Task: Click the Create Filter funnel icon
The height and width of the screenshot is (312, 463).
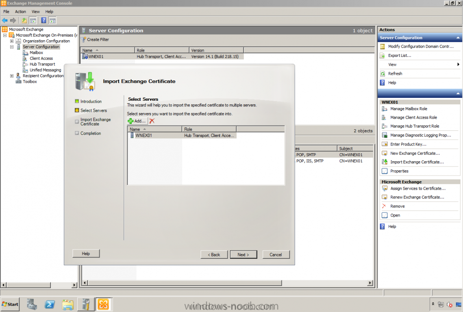Action: coord(84,39)
